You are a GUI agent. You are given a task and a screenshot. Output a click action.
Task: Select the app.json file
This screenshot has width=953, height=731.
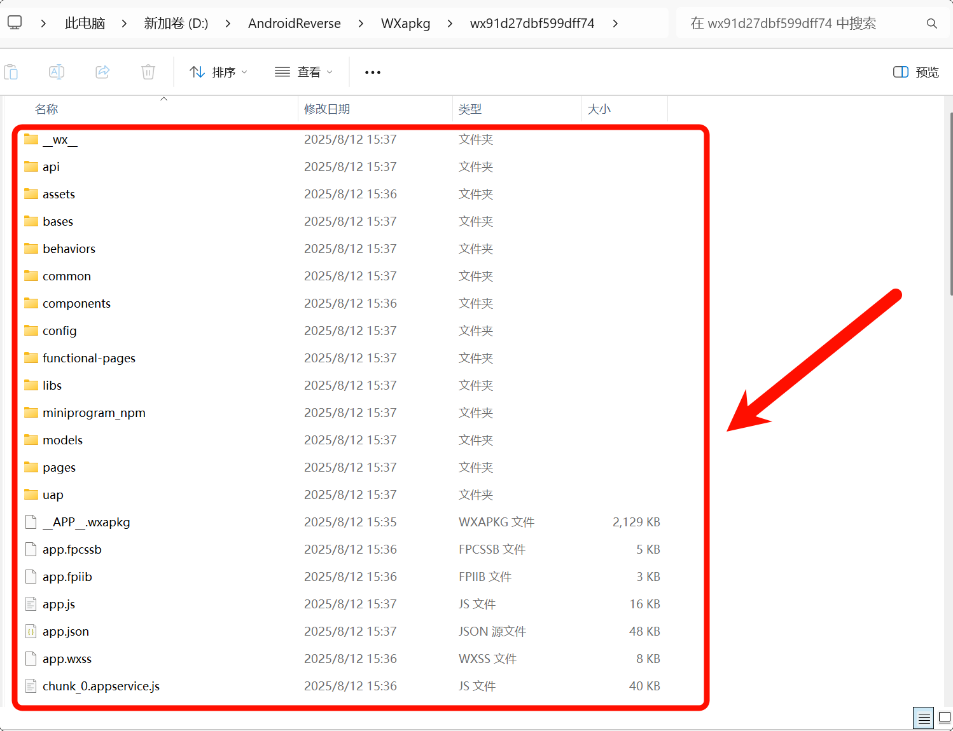point(66,631)
